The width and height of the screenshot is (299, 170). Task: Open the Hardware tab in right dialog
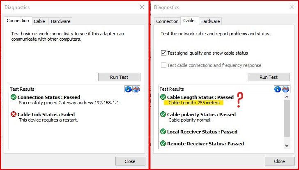210,21
